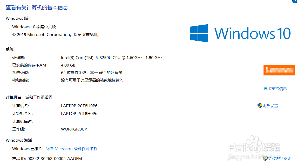Click product ID 00342-30262-00002-AAOEM
Screen dimensions: 297x167
point(55,158)
